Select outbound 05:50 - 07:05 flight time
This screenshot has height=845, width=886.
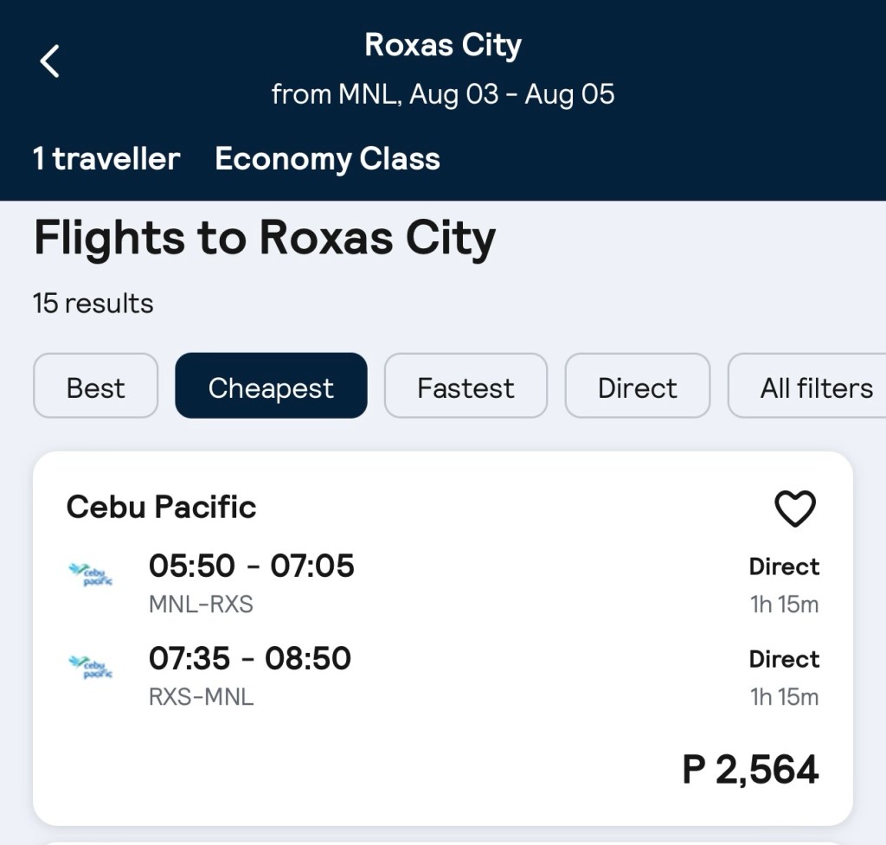(252, 566)
